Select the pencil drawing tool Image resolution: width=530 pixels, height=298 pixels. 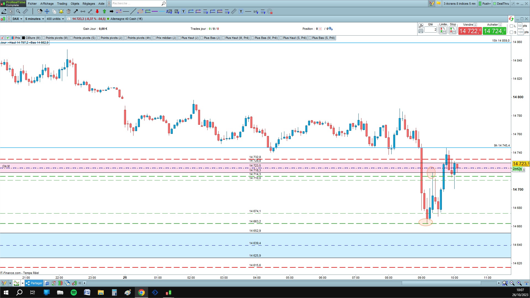pyautogui.click(x=4, y=11)
